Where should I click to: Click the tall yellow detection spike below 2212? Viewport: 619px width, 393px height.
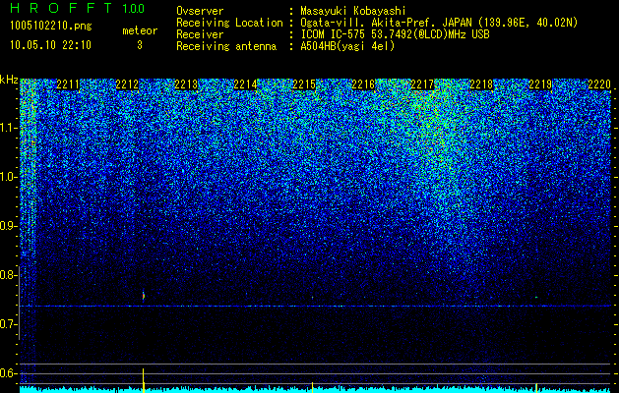(x=144, y=380)
